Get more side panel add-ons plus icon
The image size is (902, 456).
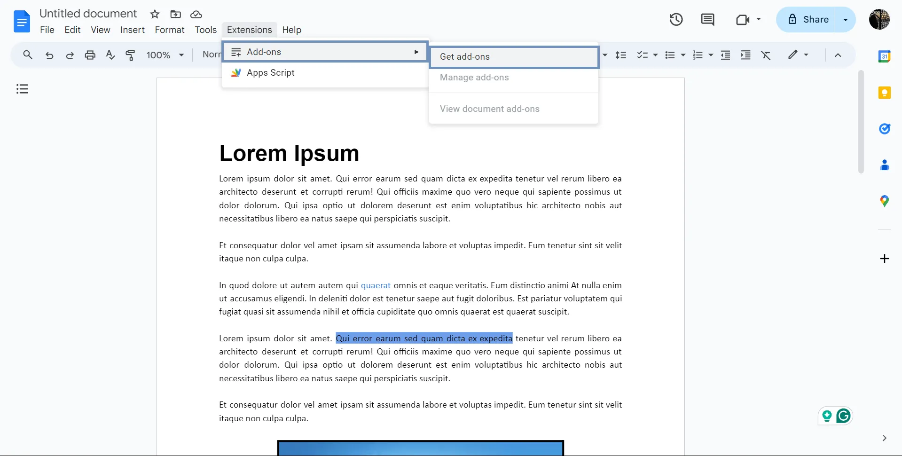coord(884,259)
